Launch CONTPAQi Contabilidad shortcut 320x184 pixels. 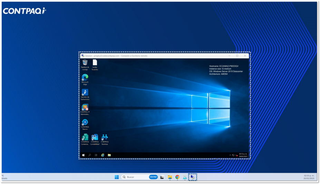tap(95, 137)
